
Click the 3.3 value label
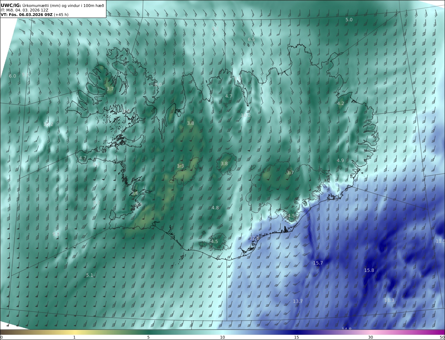(x=180, y=166)
